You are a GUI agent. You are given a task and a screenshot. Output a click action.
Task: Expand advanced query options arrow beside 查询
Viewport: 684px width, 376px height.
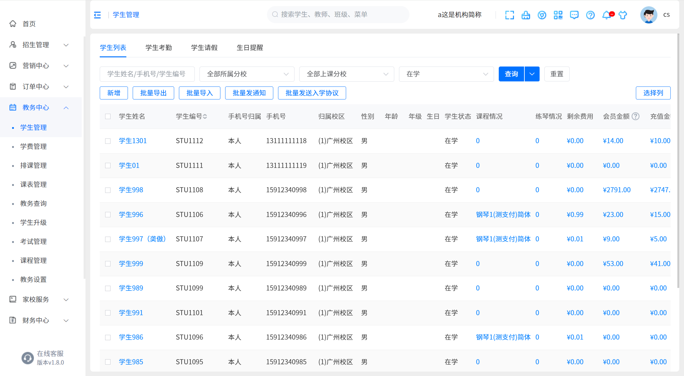(x=532, y=74)
